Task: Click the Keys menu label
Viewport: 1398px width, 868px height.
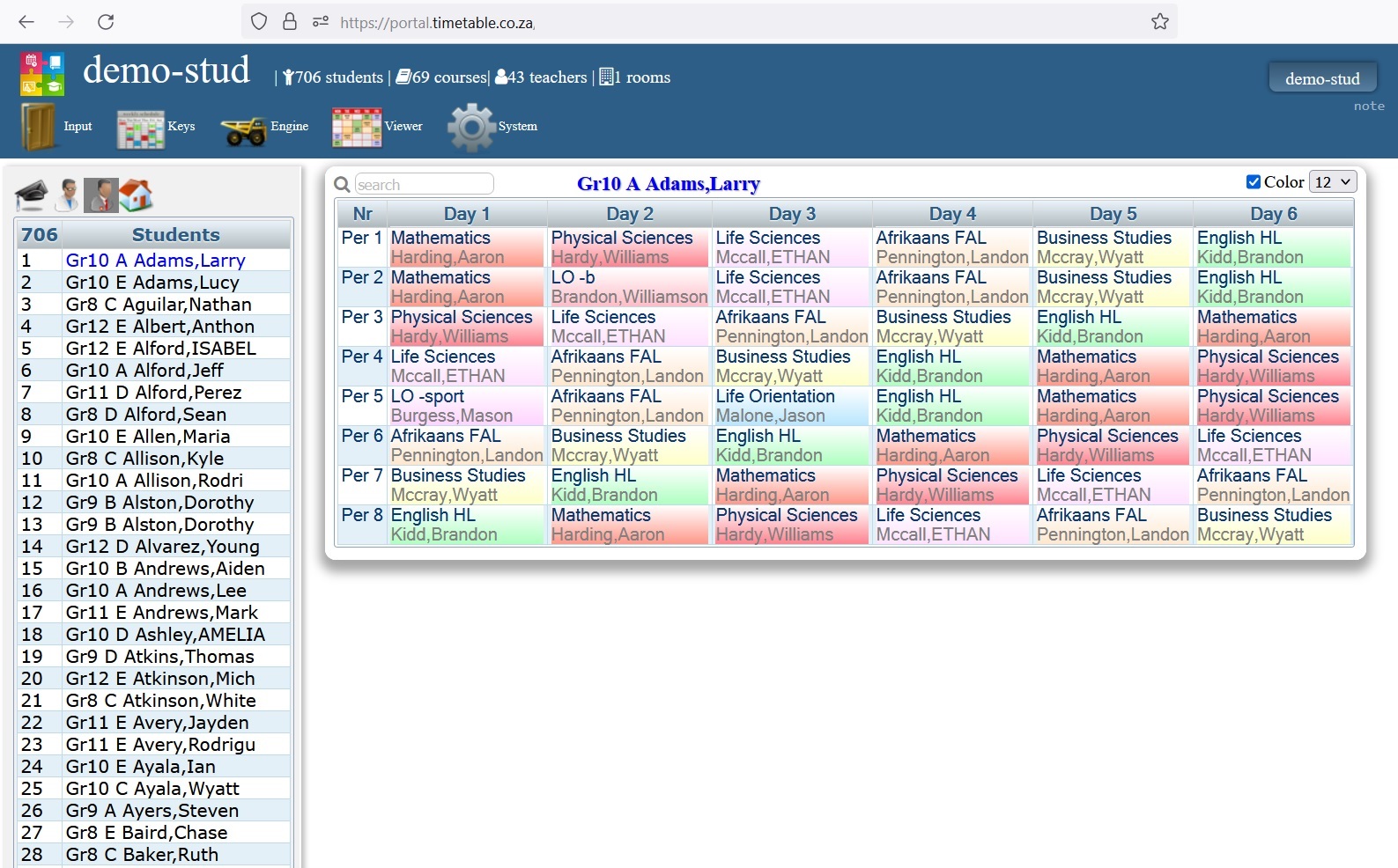Action: pos(181,127)
